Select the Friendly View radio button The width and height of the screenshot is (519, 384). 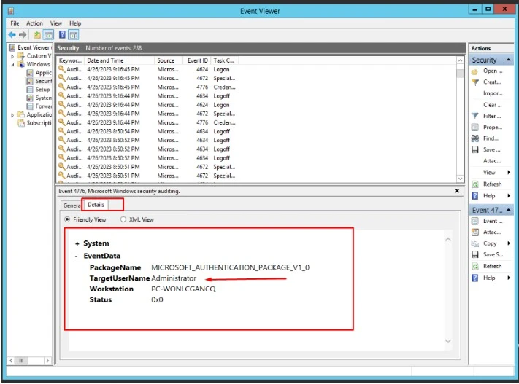click(x=68, y=219)
